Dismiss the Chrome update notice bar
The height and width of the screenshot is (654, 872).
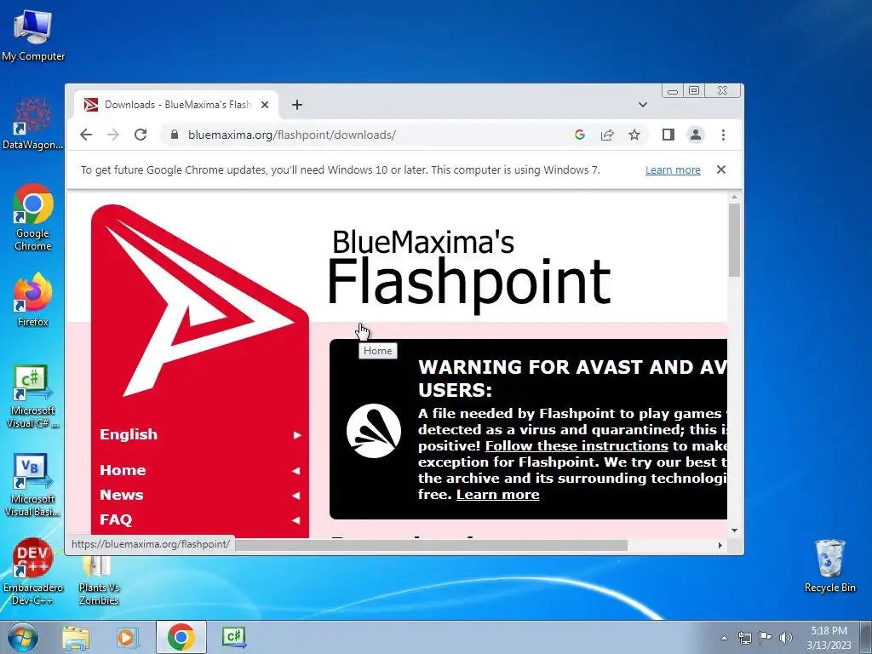(720, 169)
